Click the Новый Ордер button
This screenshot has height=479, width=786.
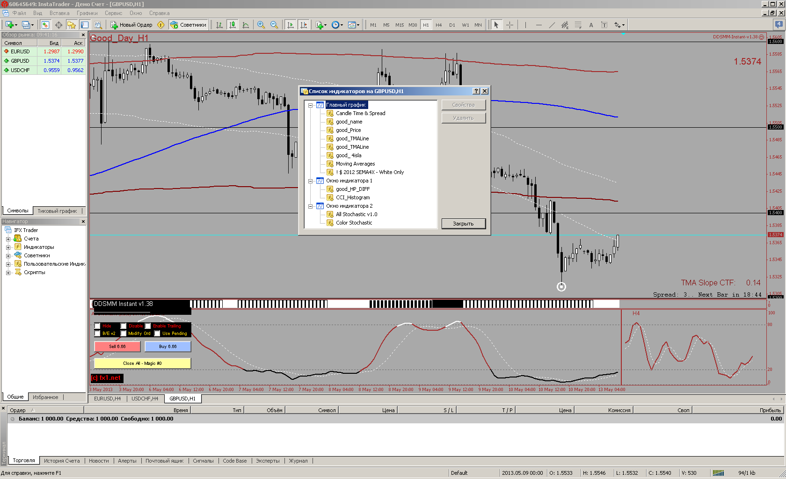click(x=131, y=25)
